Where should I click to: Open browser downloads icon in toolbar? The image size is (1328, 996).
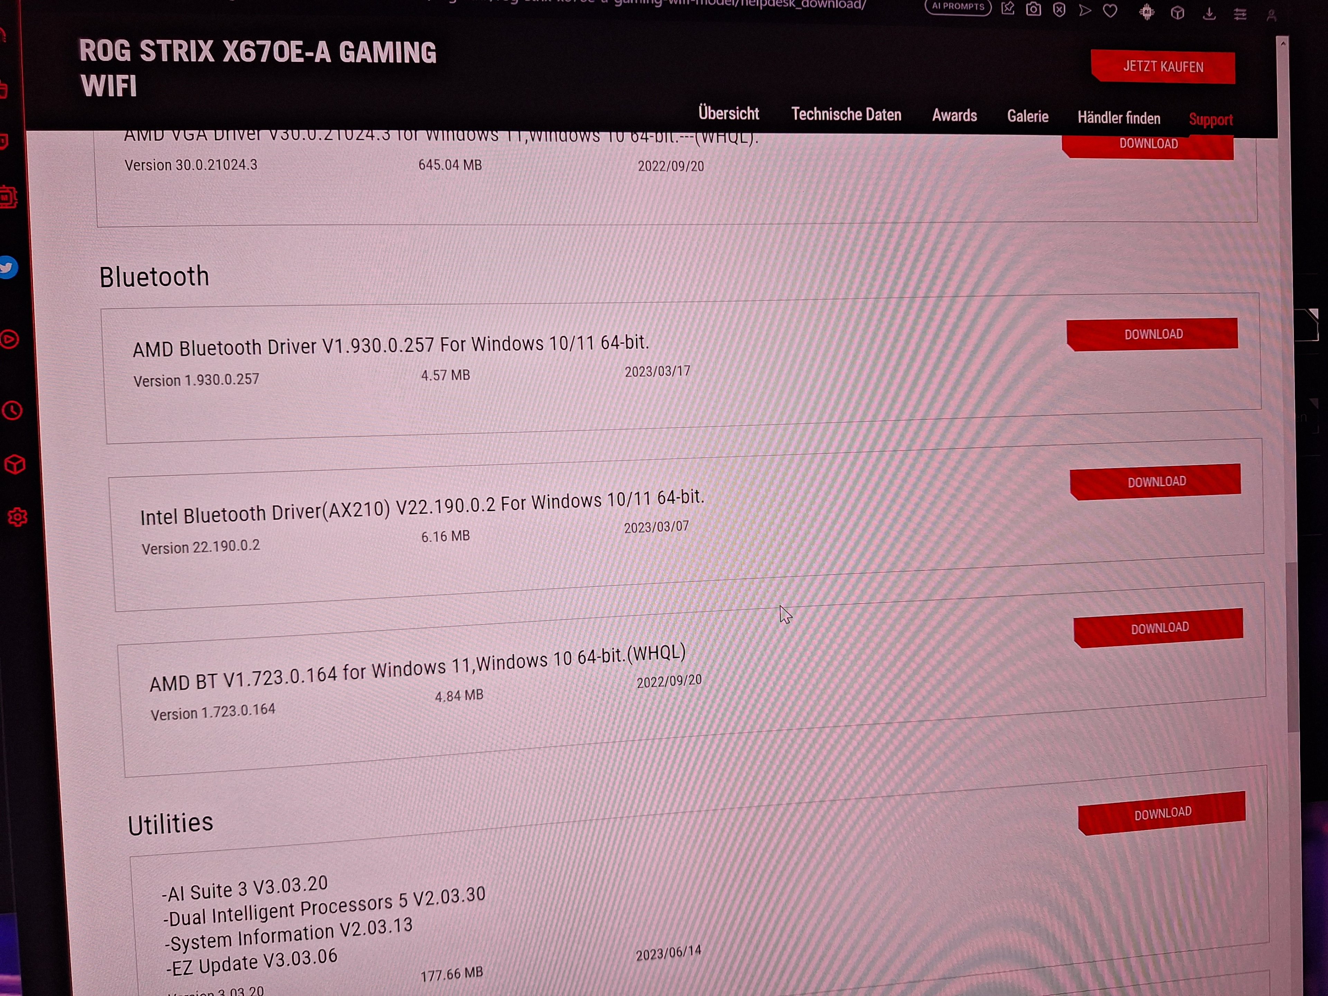tap(1209, 13)
